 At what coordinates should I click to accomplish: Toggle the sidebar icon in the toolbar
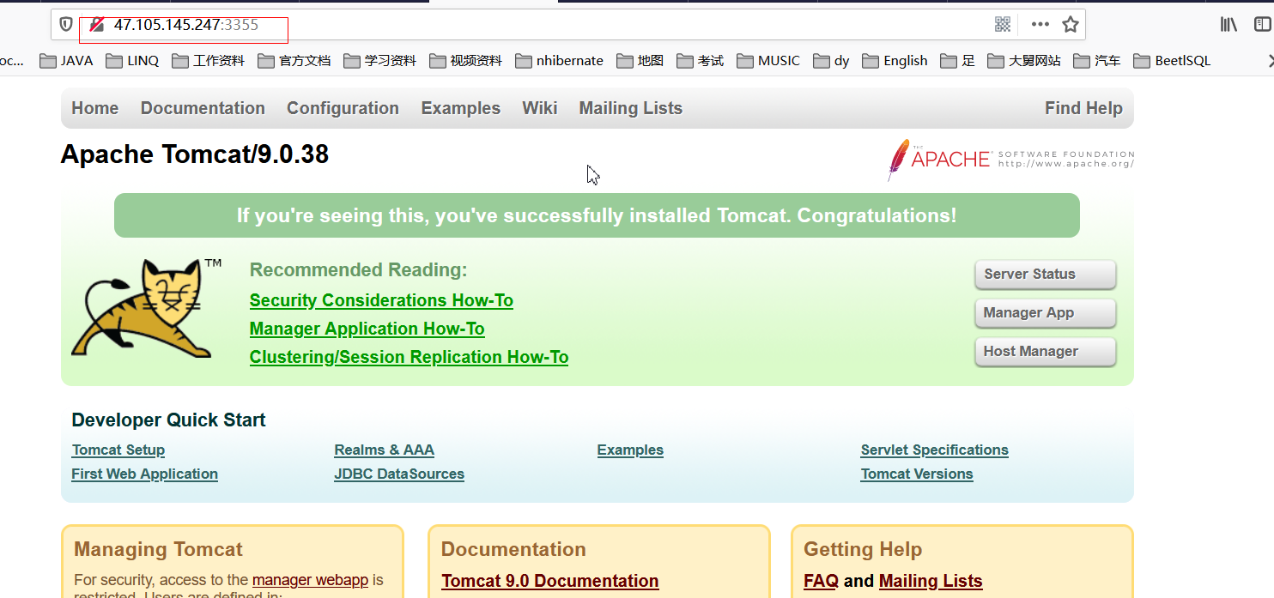click(x=1264, y=25)
